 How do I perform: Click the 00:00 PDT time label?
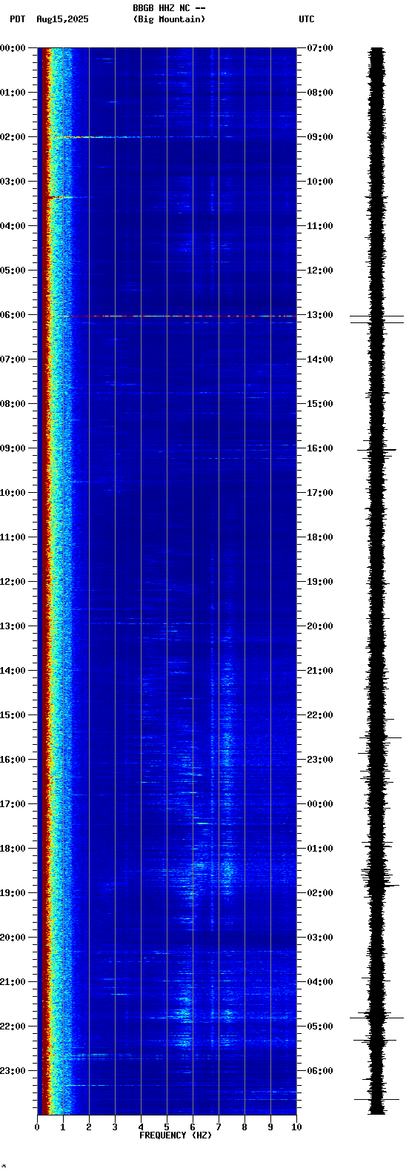click(x=13, y=48)
